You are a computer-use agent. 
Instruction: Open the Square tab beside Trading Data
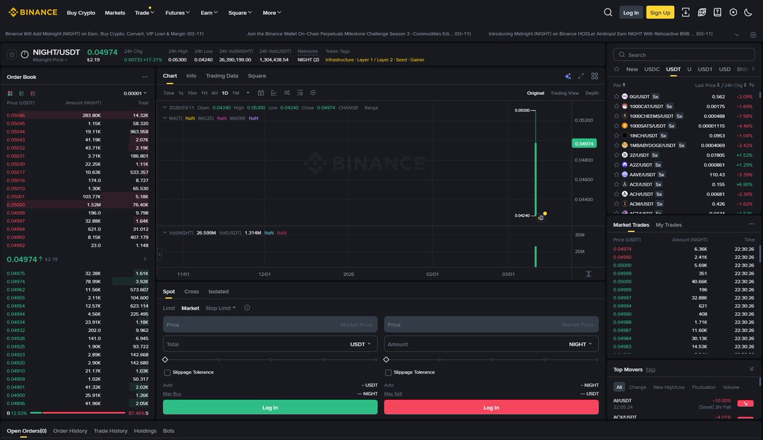coord(257,76)
